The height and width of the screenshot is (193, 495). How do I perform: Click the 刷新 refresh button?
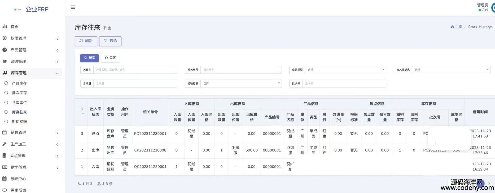click(86, 41)
